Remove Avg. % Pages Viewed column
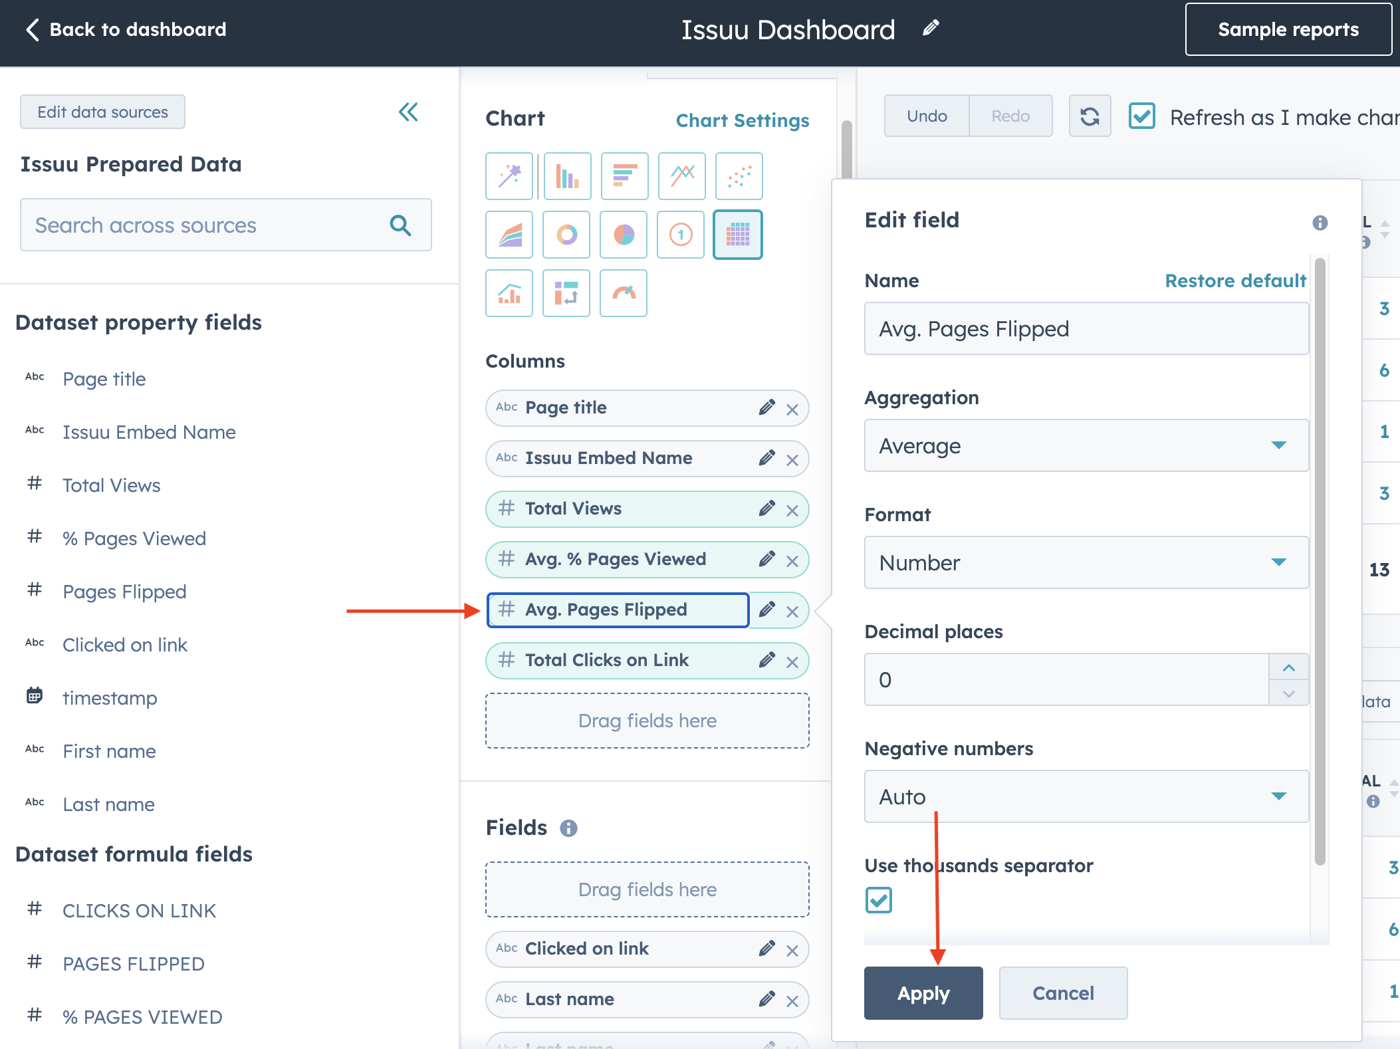The height and width of the screenshot is (1049, 1400). 792,561
